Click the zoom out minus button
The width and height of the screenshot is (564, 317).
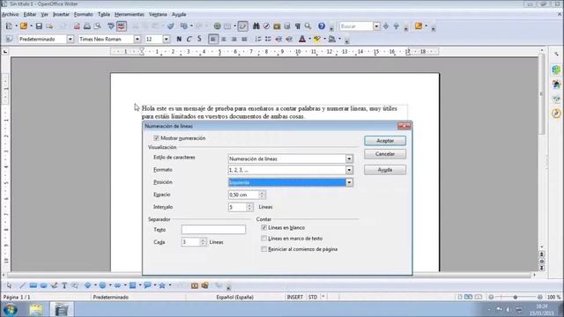tap(491, 298)
